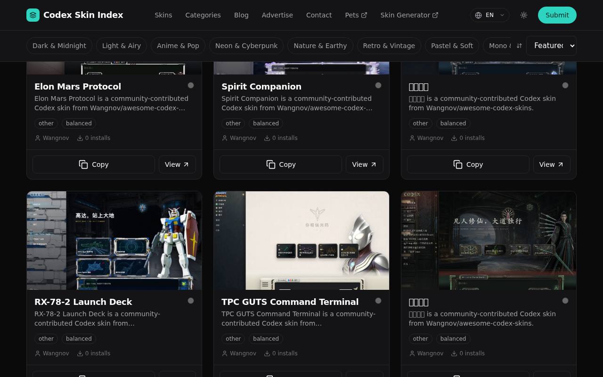Viewport: 603px width, 377px height.
Task: Click the author icon on Elon Mars Protocol card
Action: point(38,138)
